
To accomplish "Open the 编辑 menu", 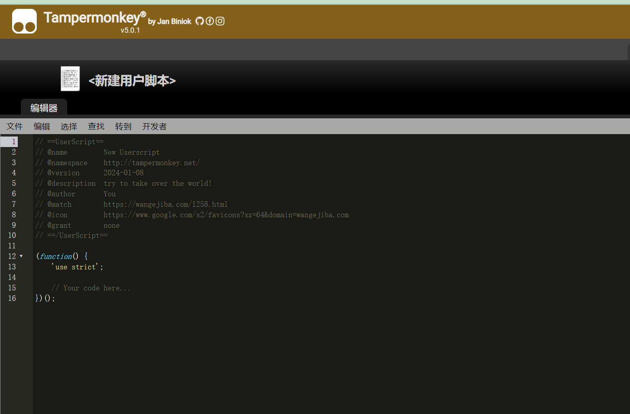I will coord(42,126).
